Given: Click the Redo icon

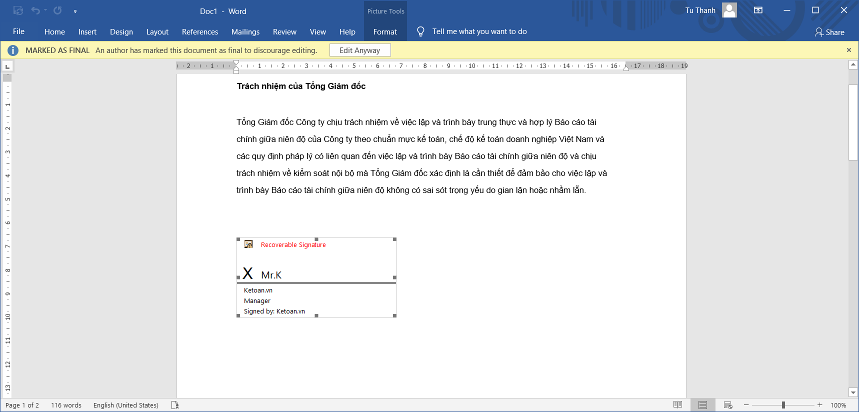Looking at the screenshot, I should pyautogui.click(x=57, y=10).
